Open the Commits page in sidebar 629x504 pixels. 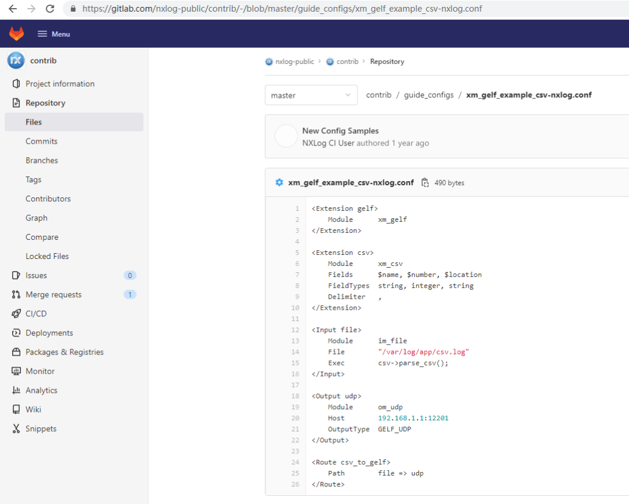41,141
